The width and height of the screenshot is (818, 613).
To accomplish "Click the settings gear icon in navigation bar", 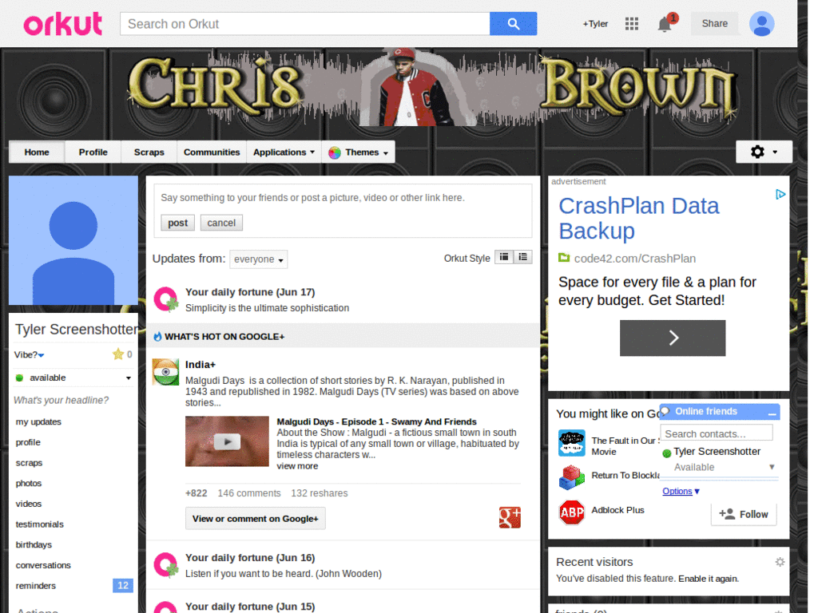I will (x=757, y=152).
